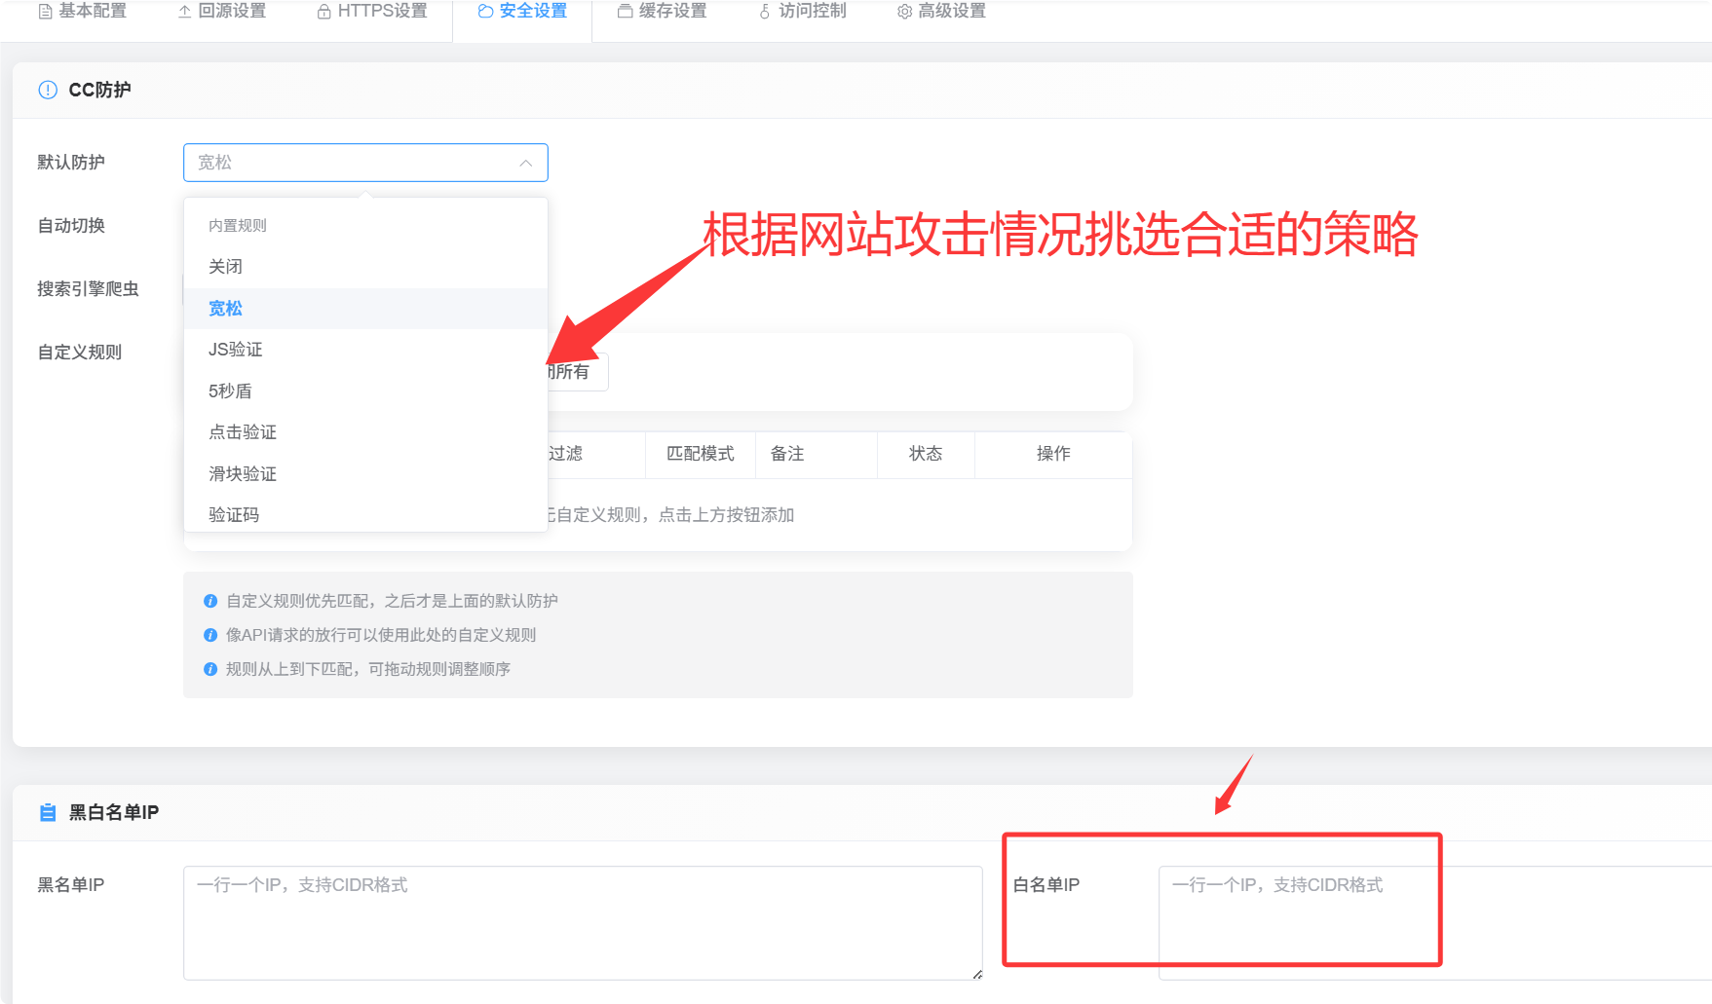Collapse the 默认防护 dropdown via its chevron
Viewport: 1712px width, 1004px height.
pos(525,163)
